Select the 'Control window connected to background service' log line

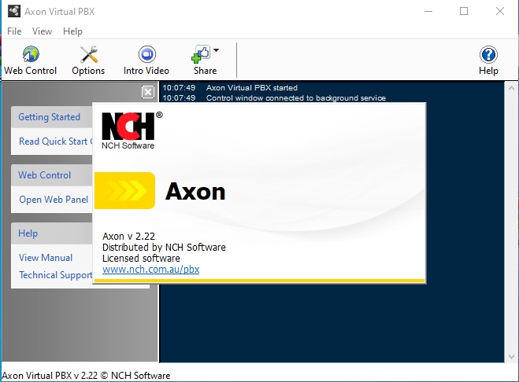(296, 98)
